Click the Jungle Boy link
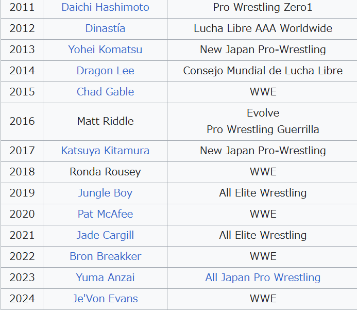This screenshot has width=357, height=310. coord(105,193)
